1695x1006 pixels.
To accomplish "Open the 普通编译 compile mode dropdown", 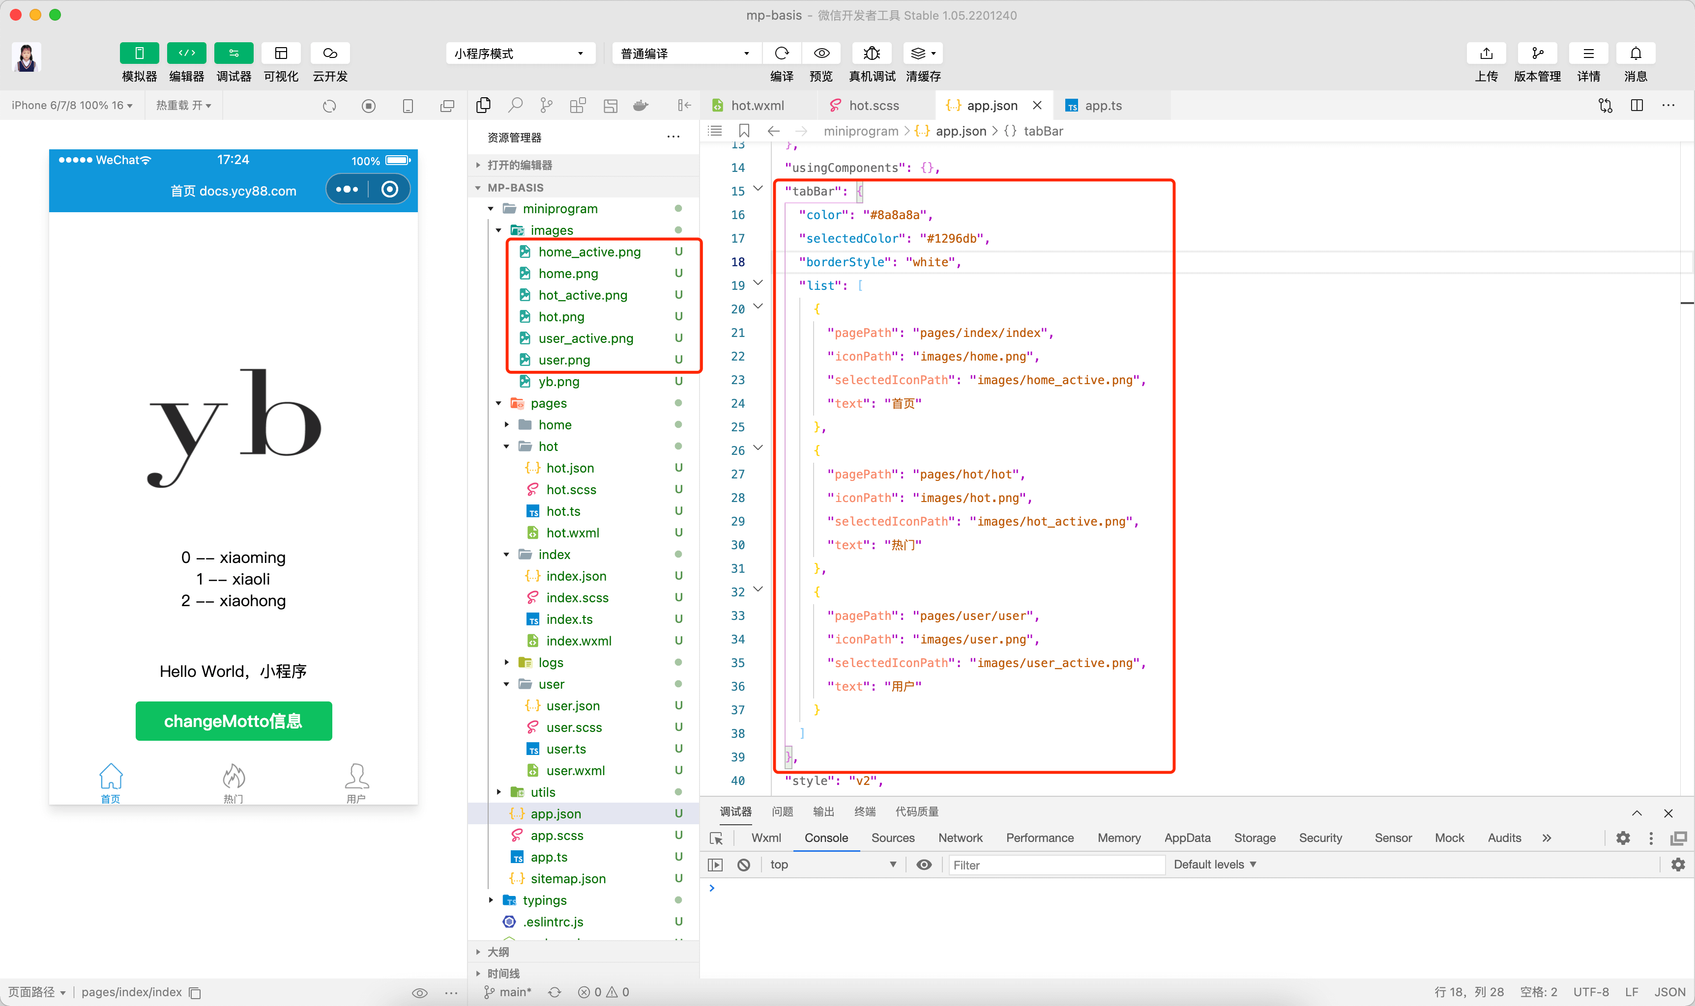I will [686, 54].
